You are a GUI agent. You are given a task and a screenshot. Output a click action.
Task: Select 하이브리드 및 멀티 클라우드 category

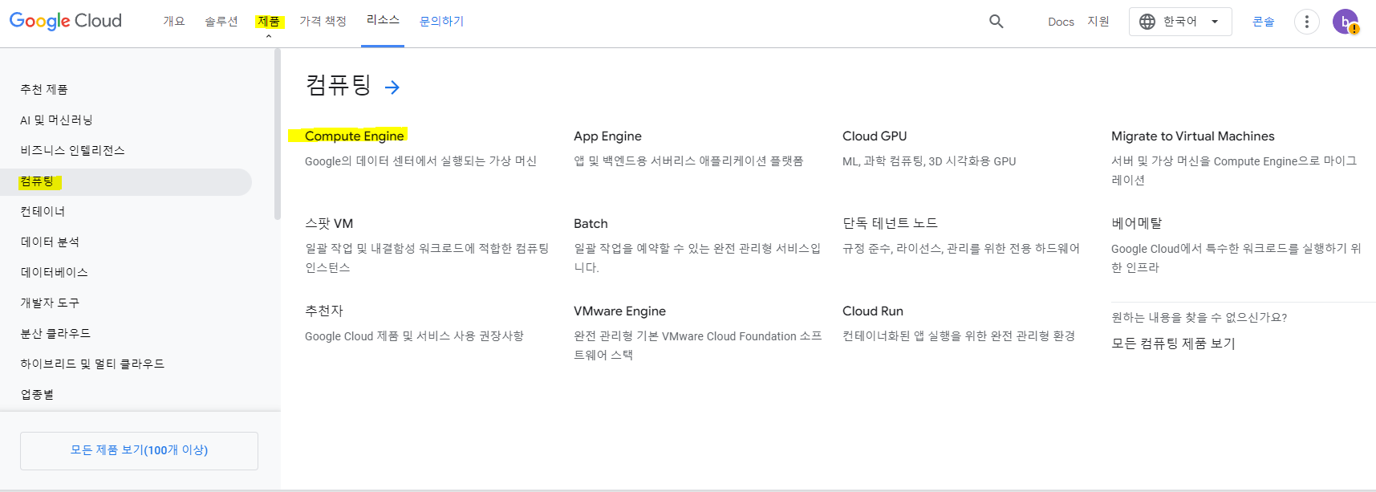(92, 364)
